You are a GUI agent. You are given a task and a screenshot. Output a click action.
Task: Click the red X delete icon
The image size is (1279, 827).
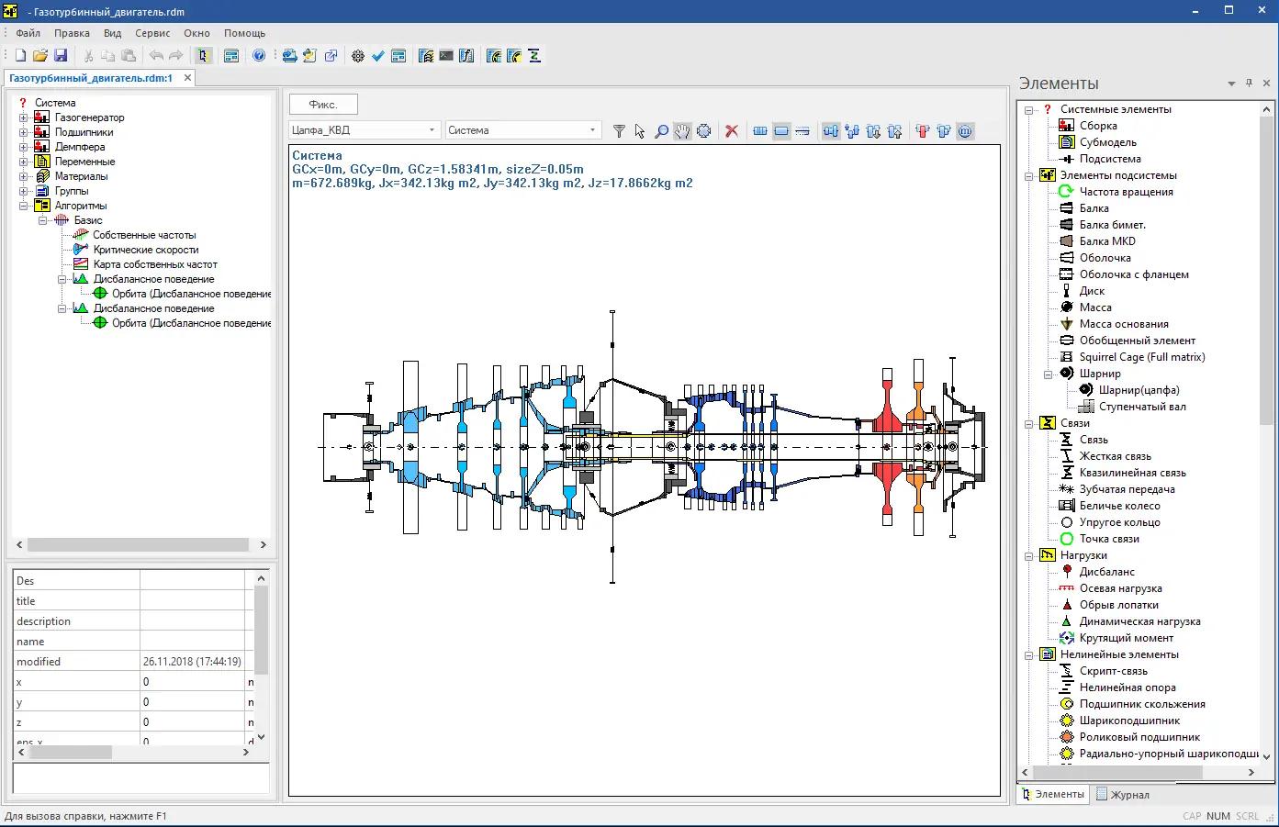point(732,131)
